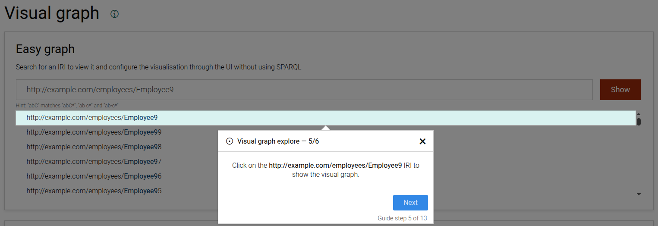The image size is (658, 226).
Task: Click the 'Guide step 5 of 13' label
Action: tap(402, 218)
